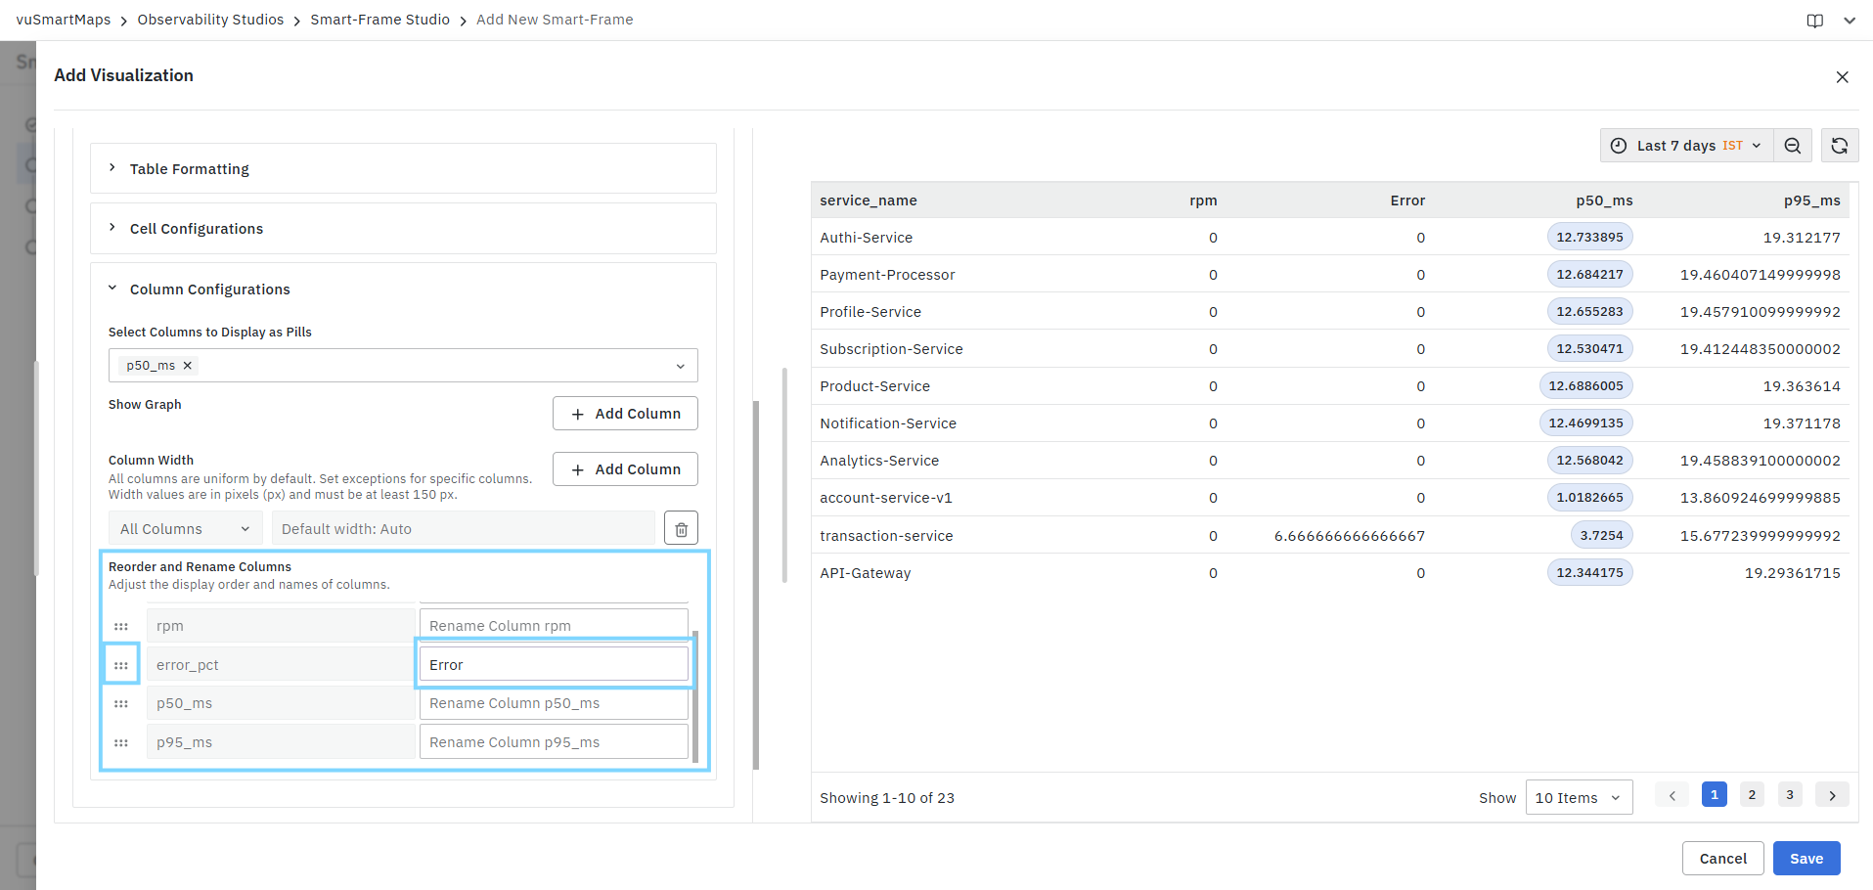Select the transaction-service row name
The image size is (1873, 890).
pyautogui.click(x=886, y=536)
